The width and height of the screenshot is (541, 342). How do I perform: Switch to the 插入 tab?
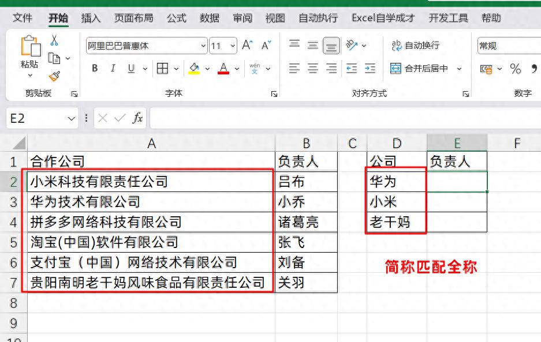click(91, 18)
